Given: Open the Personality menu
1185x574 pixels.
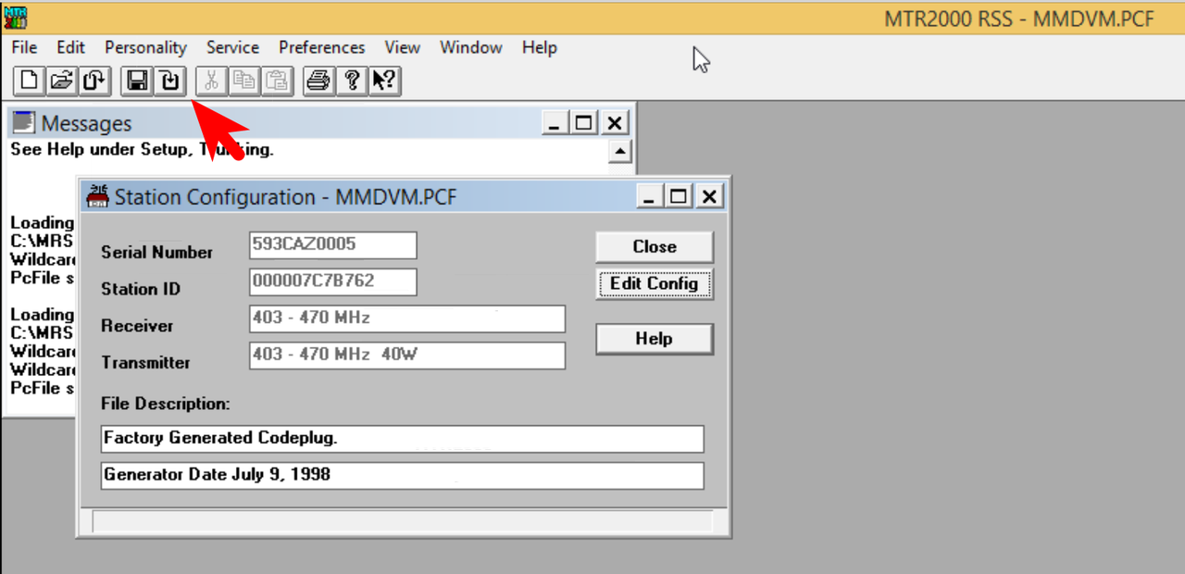Looking at the screenshot, I should point(145,47).
